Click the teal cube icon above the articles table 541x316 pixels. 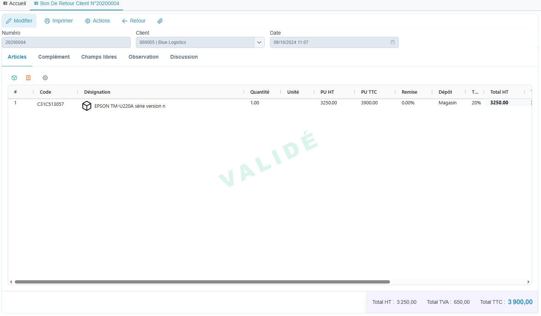click(14, 78)
